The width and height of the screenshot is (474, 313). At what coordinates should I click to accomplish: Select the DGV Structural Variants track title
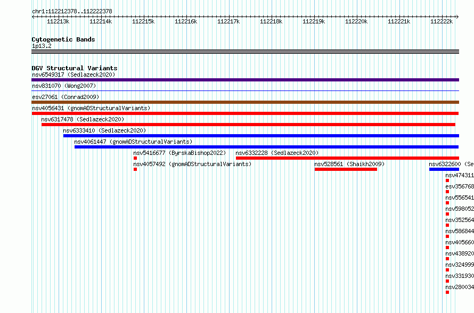coord(75,68)
